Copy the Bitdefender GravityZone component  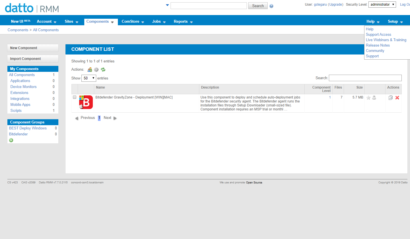click(391, 98)
